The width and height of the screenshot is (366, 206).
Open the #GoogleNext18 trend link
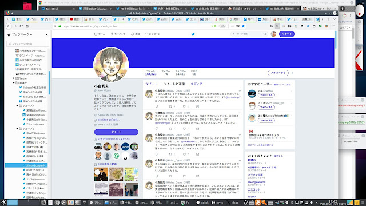257,182
